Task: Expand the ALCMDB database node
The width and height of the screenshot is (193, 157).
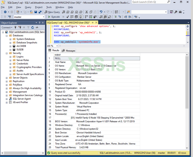Action: click(x=10, y=46)
